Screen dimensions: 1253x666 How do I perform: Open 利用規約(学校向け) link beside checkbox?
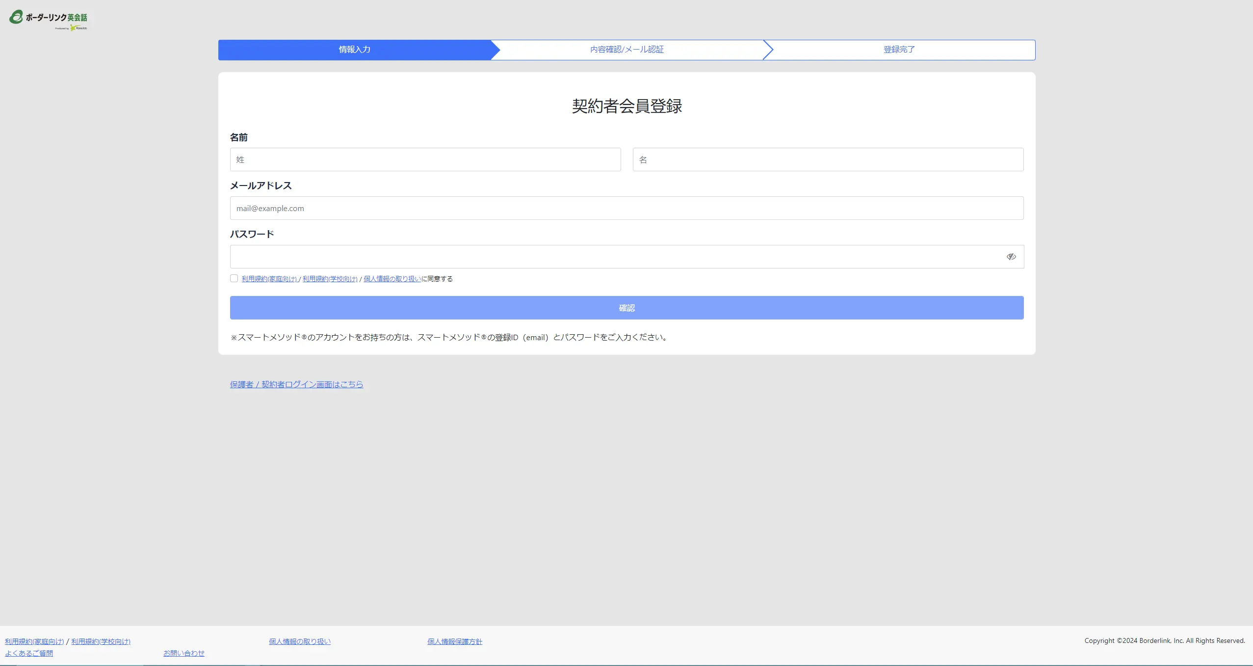point(330,279)
